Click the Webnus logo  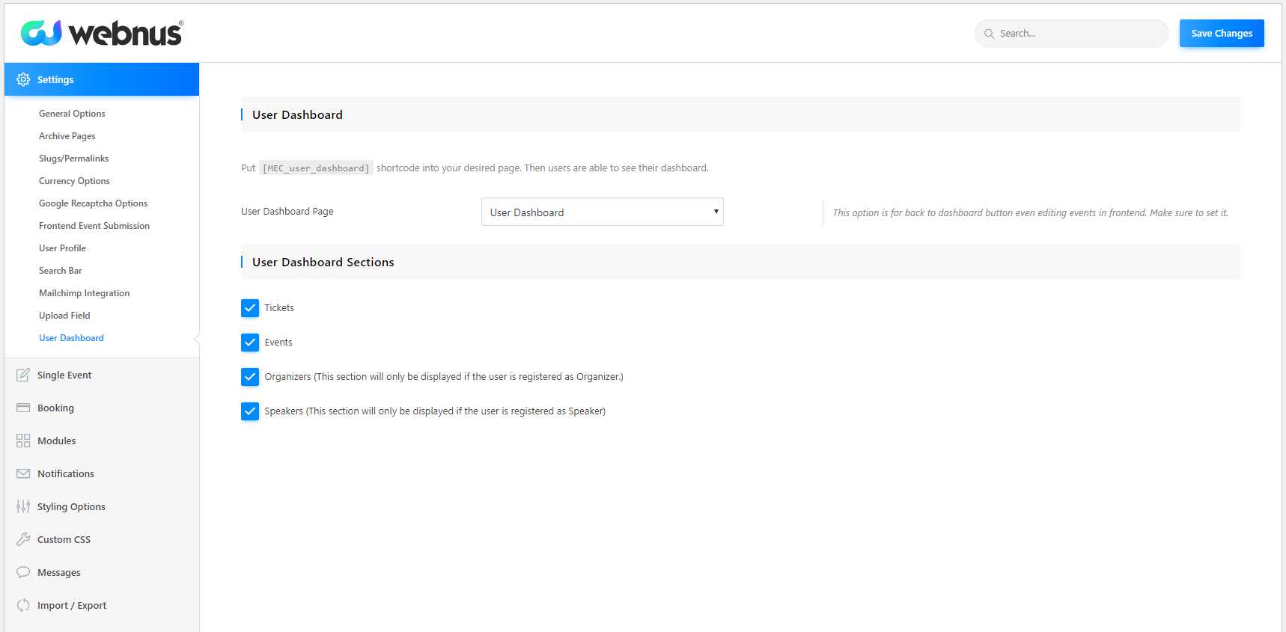click(x=102, y=33)
